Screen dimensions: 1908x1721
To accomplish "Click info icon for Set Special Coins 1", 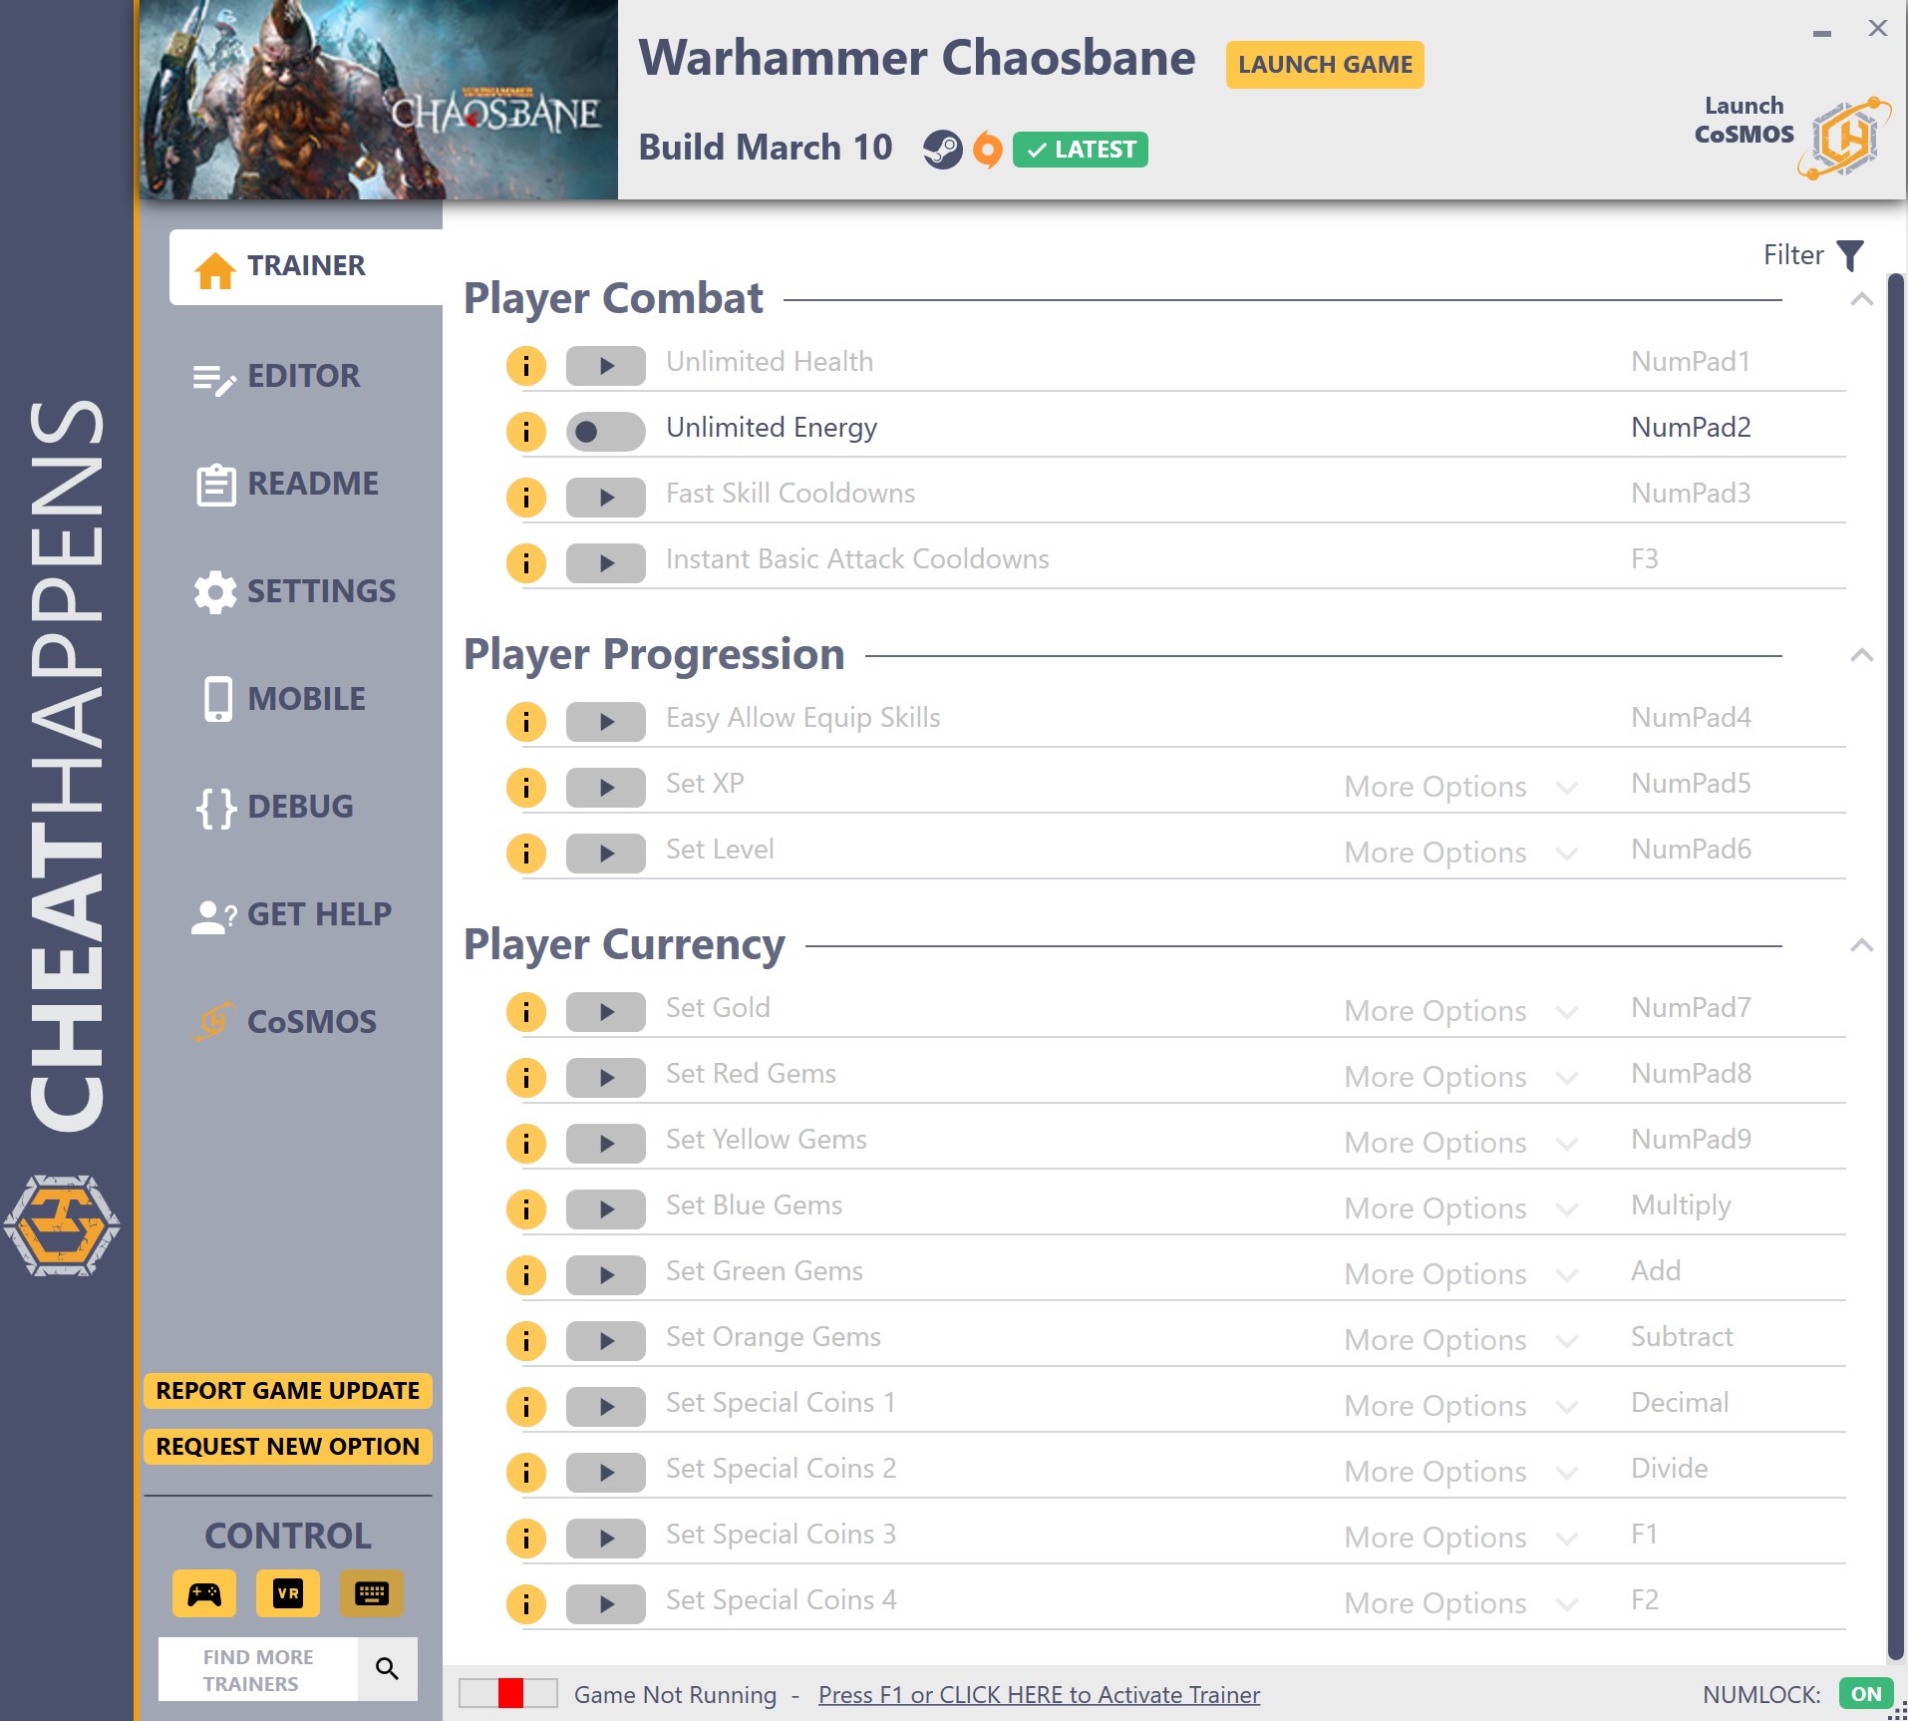I will 526,1407.
